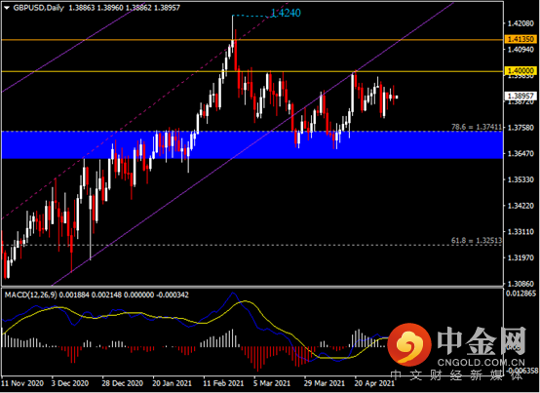The width and height of the screenshot is (540, 393).
Task: Click the 28 Dec 2020 date marker
Action: point(122,383)
